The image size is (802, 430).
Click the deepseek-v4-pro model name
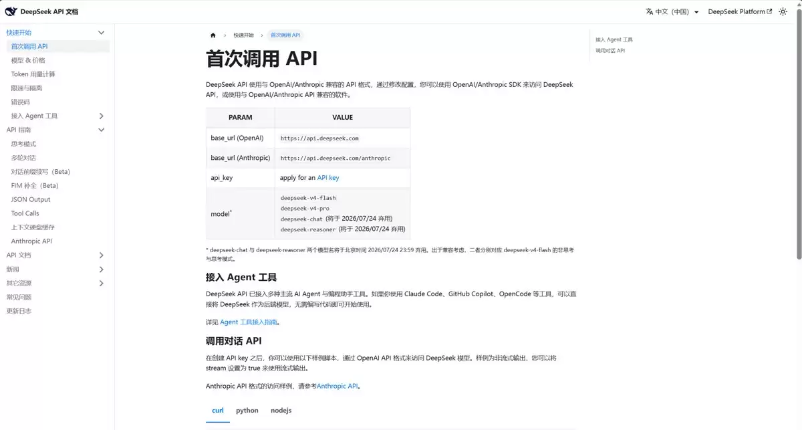point(305,209)
